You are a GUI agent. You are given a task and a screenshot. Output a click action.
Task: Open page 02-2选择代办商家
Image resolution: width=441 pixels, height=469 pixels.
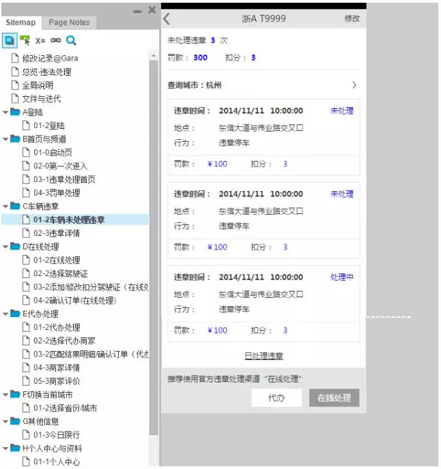click(64, 341)
